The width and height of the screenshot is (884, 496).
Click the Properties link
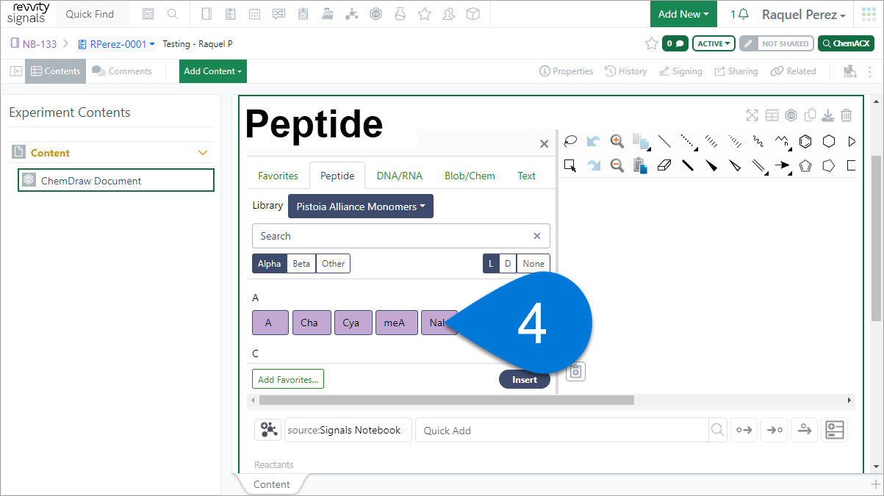click(566, 71)
